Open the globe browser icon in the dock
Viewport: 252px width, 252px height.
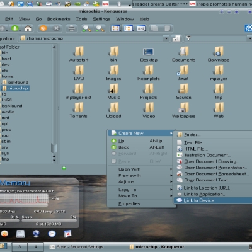point(36,234)
